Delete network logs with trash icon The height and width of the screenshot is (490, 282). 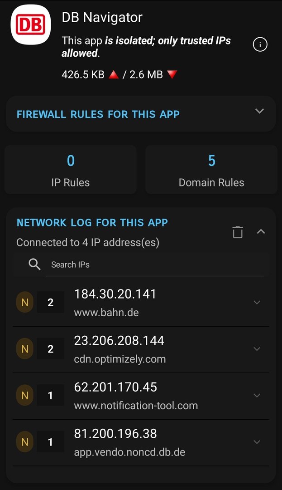pyautogui.click(x=238, y=232)
